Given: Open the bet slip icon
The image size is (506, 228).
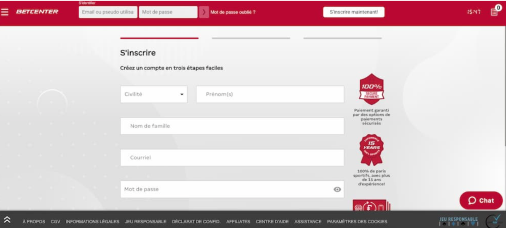Looking at the screenshot, I should coord(495,11).
